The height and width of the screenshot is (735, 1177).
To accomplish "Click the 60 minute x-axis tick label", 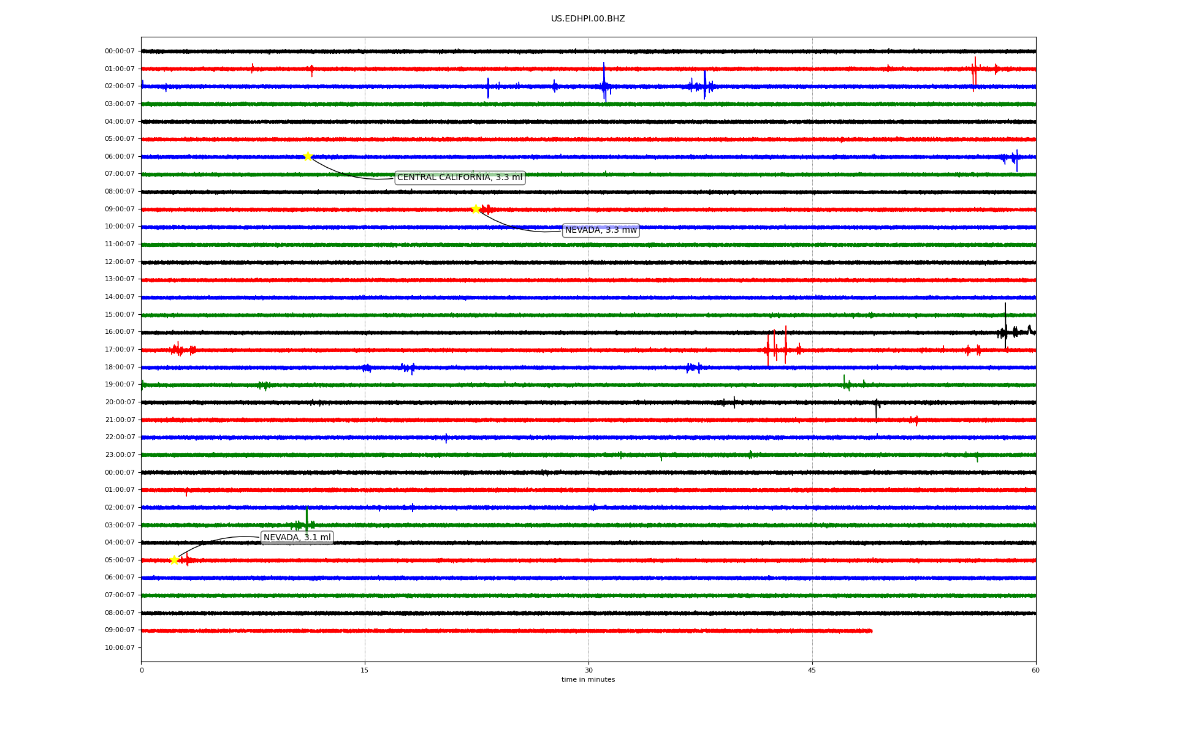I will click(1035, 670).
